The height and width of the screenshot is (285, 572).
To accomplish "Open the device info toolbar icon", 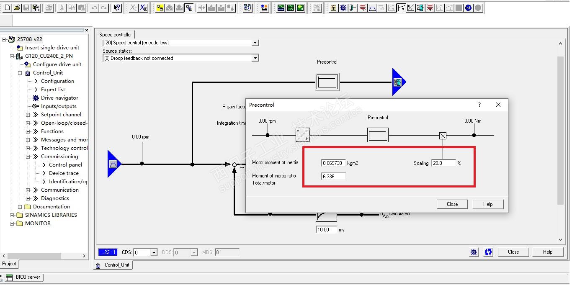I will [247, 8].
